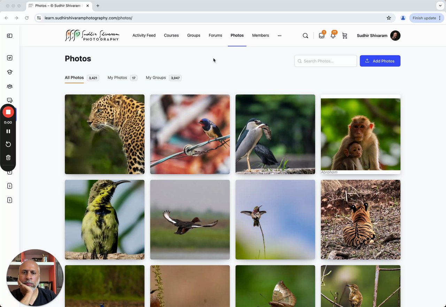The width and height of the screenshot is (446, 307).
Task: Pause the screen recording
Action: coord(8,131)
